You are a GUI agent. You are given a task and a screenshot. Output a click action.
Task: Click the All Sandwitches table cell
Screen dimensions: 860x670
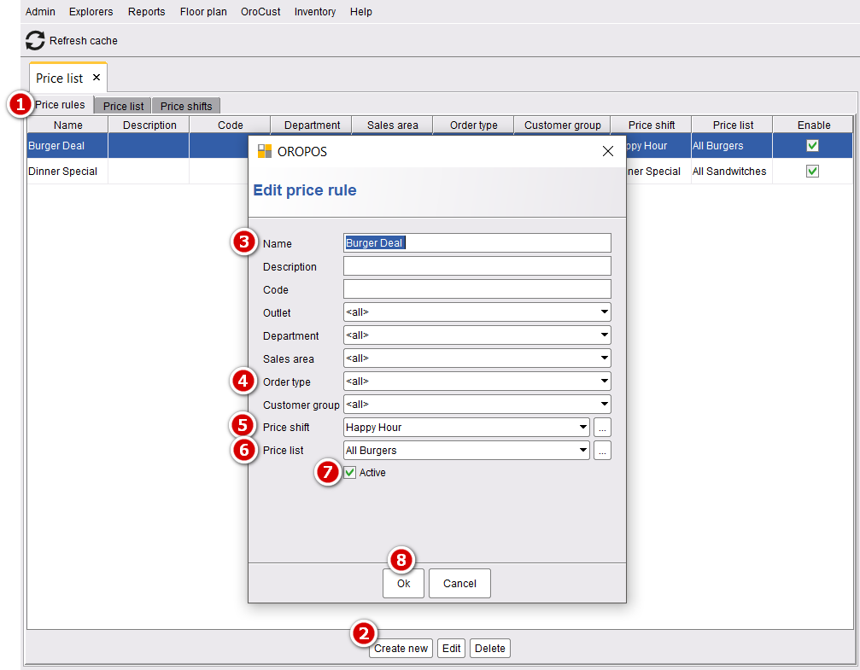[732, 171]
